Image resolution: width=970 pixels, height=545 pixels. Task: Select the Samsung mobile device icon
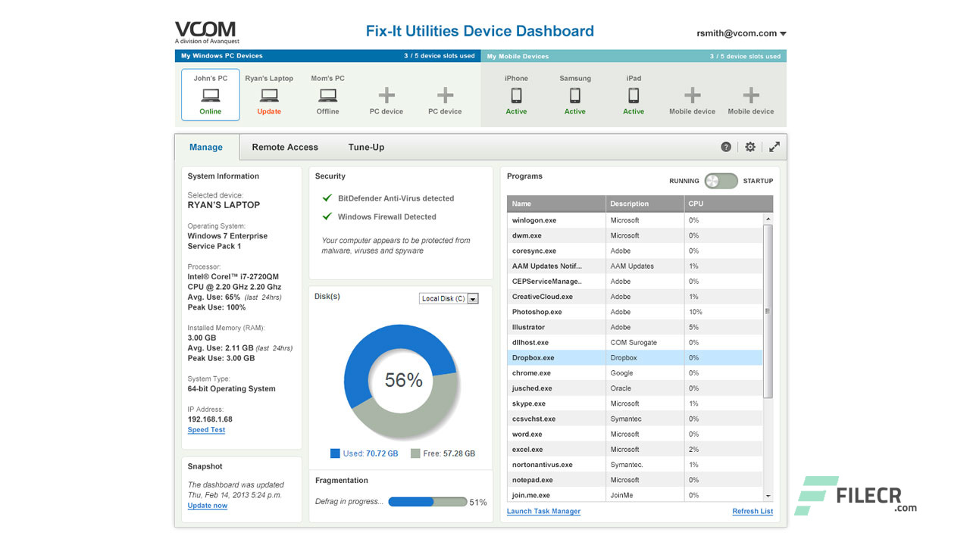tap(575, 95)
